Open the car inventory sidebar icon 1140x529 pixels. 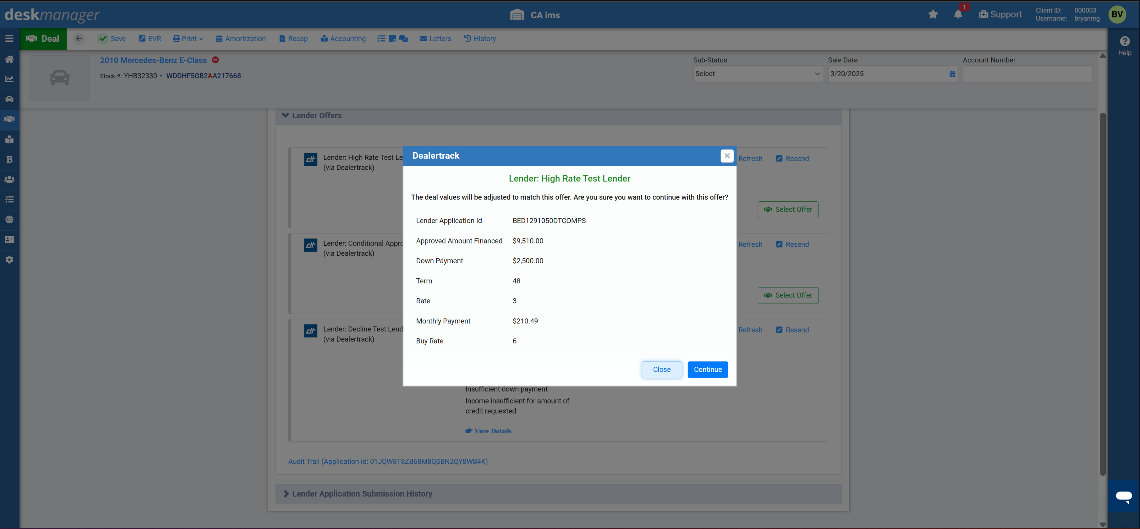click(9, 99)
